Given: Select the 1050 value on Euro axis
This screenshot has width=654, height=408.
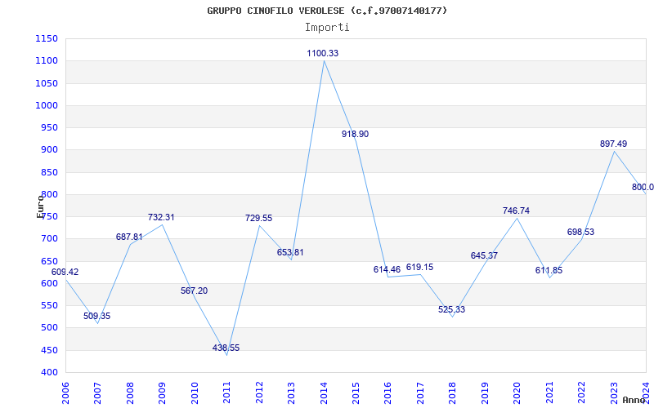Looking at the screenshot, I should click(47, 83).
